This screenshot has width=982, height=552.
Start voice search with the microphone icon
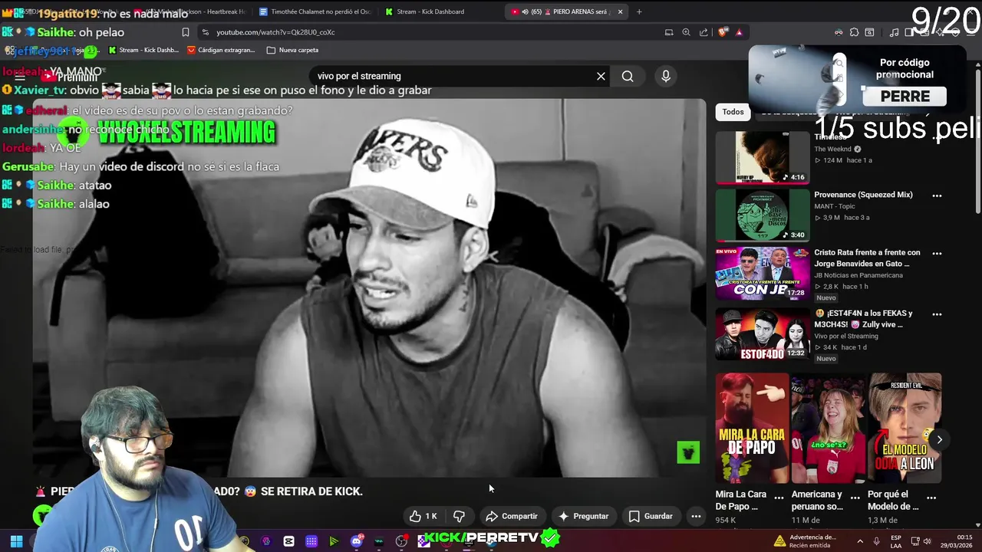666,76
